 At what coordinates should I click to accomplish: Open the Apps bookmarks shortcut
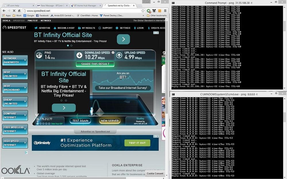click(x=6, y=16)
